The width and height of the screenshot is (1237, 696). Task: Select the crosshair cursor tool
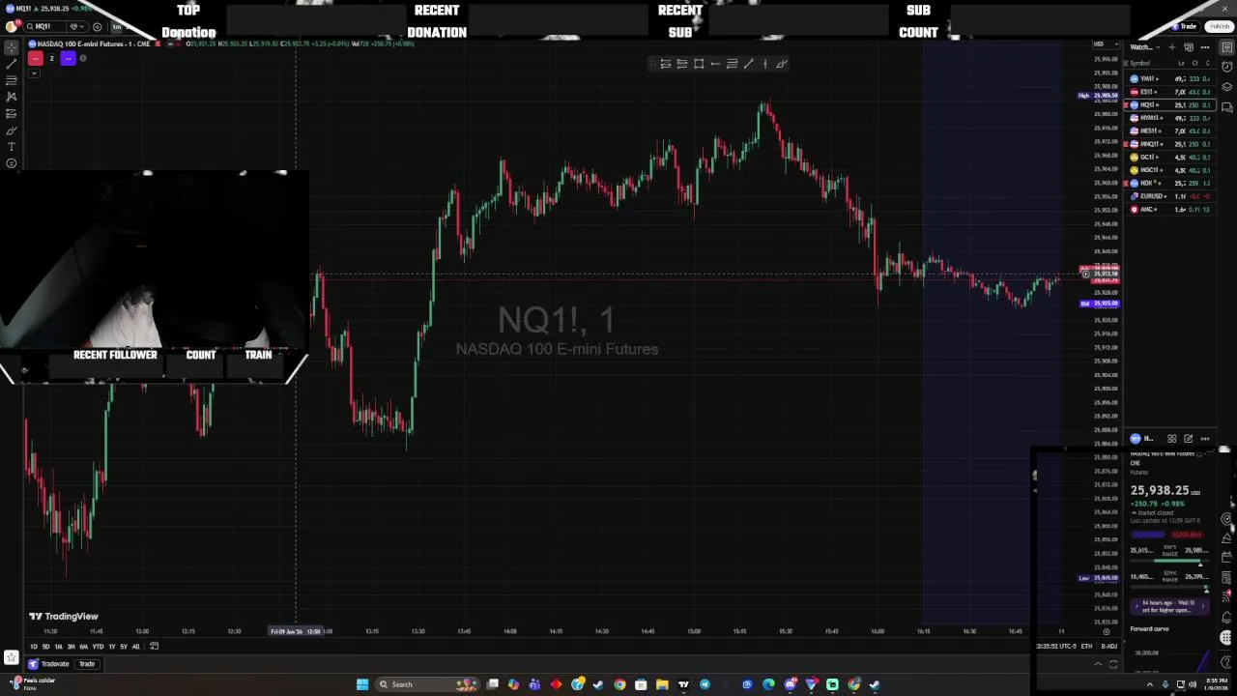(11, 46)
